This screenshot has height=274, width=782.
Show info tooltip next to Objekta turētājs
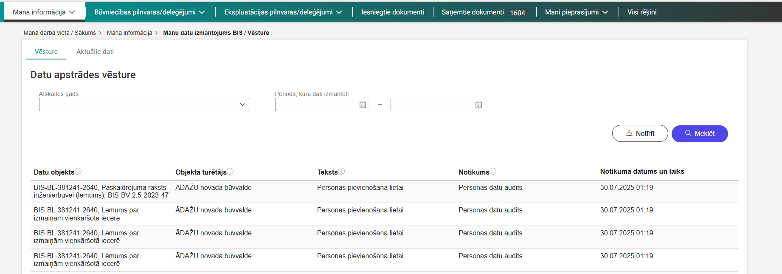(230, 172)
